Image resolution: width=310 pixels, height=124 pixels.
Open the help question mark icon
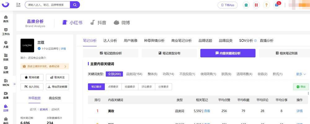tap(267, 5)
